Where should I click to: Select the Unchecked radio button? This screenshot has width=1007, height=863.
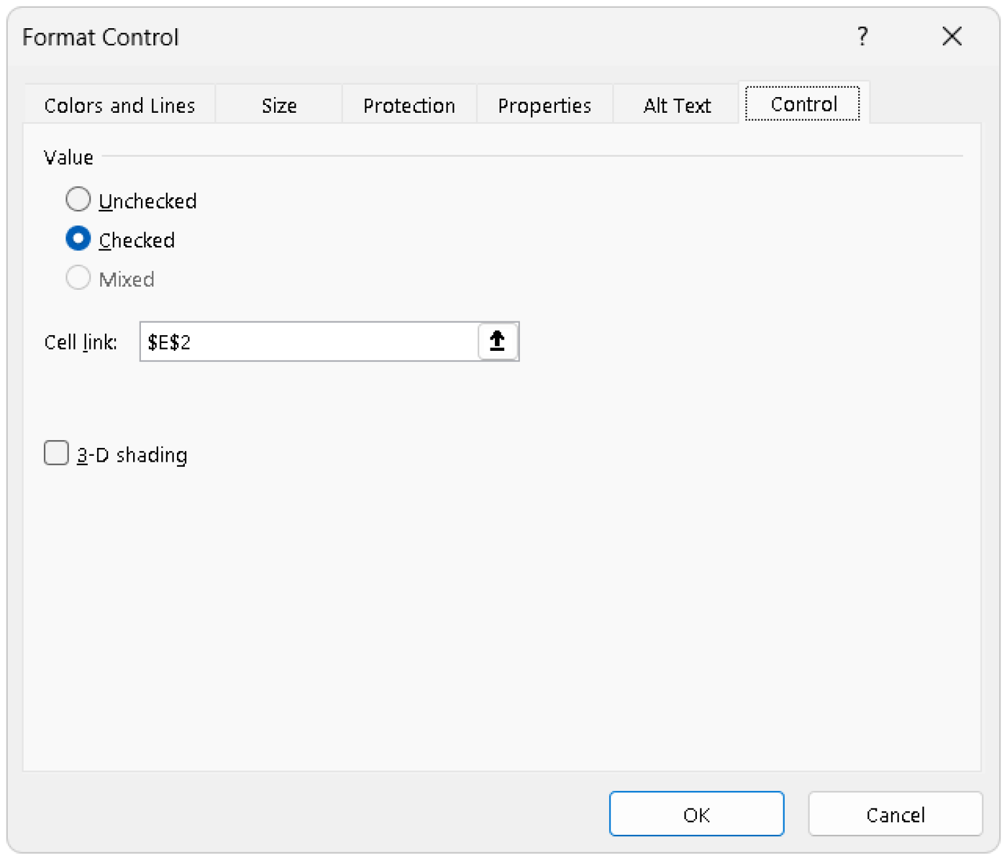78,200
